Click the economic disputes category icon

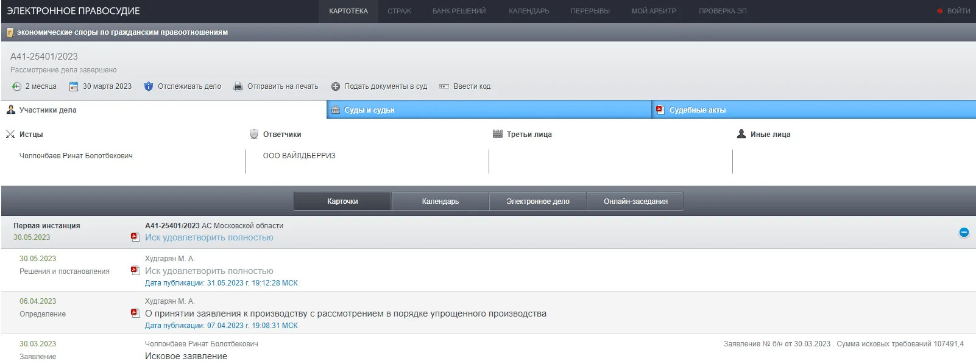(10, 32)
